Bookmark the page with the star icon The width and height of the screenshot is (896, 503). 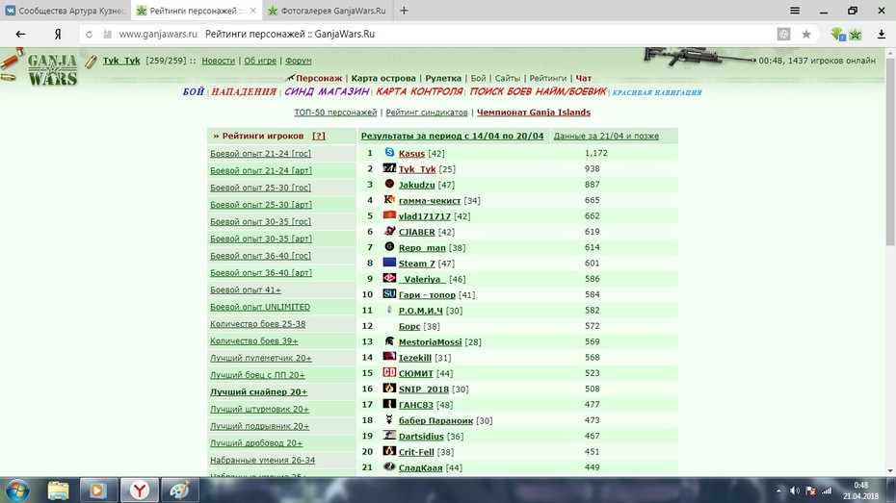pyautogui.click(x=805, y=35)
